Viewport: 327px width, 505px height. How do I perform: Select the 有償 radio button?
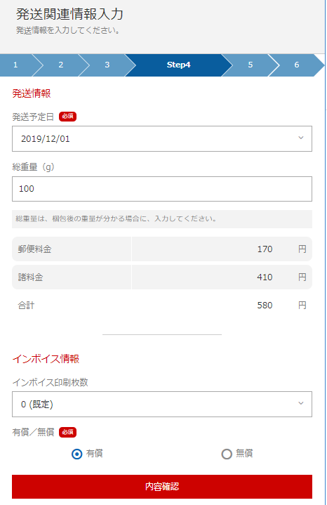click(x=77, y=454)
